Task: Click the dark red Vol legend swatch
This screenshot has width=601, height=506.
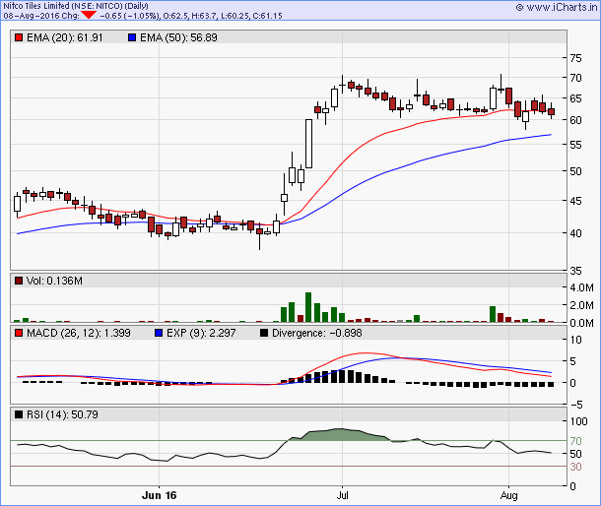Action: tap(19, 281)
